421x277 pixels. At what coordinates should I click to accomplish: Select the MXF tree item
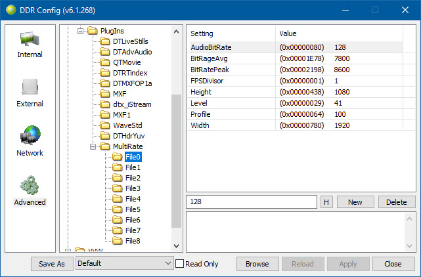pos(120,94)
